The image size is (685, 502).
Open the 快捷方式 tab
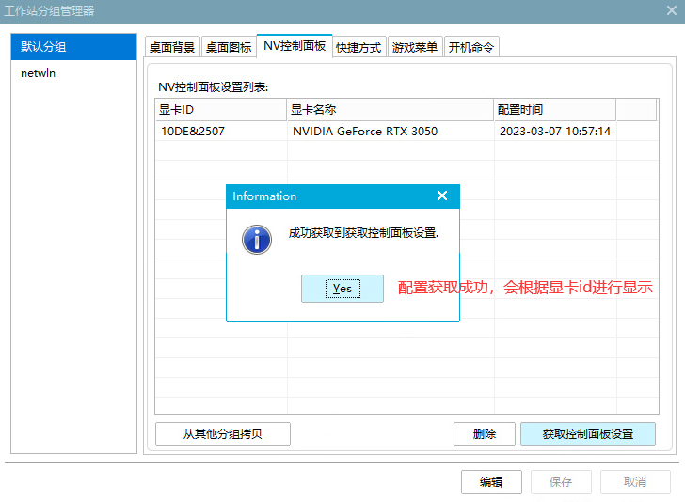(358, 47)
